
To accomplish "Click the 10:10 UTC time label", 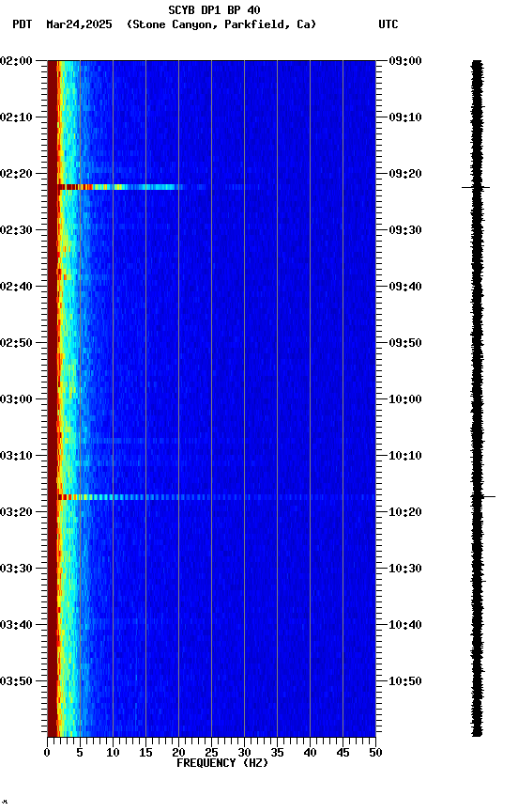I will click(x=405, y=456).
